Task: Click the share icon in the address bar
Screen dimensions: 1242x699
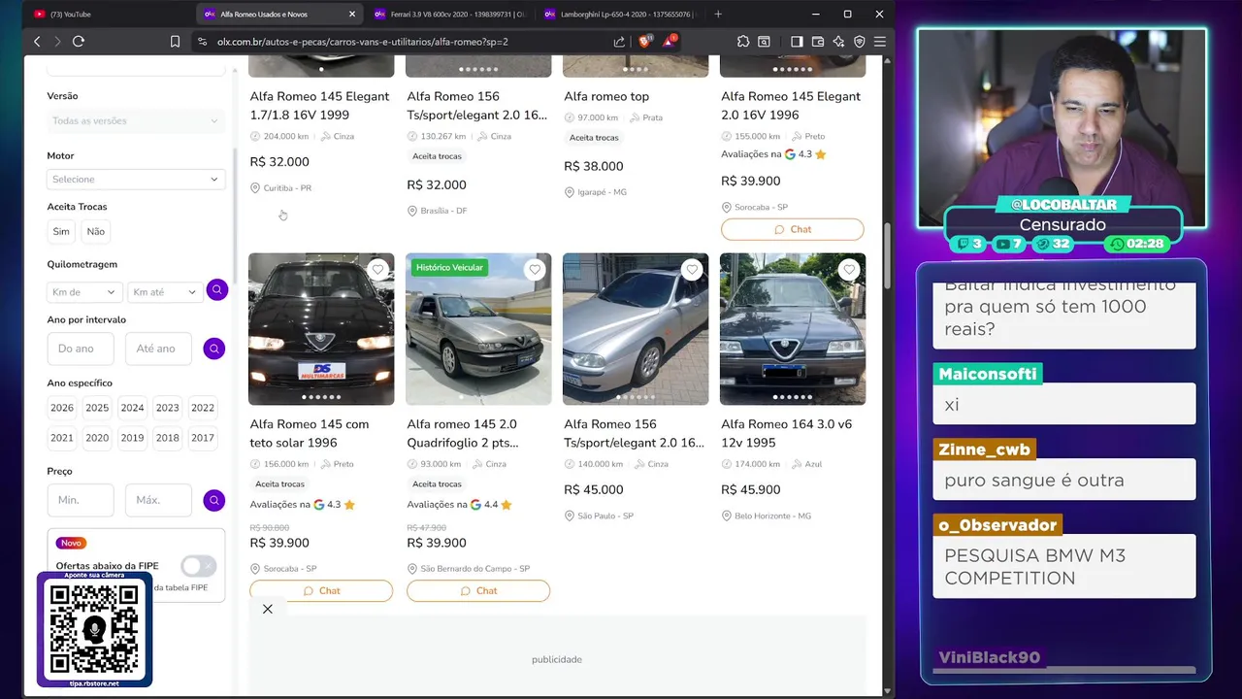Action: coord(619,42)
